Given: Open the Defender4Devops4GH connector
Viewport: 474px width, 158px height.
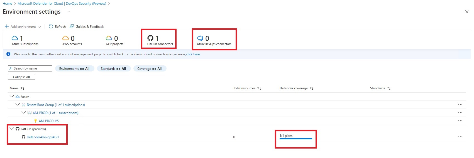Looking at the screenshot, I should pos(43,137).
